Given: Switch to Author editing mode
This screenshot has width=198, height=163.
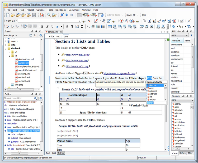Looking at the screenshot, I should point(61,153).
